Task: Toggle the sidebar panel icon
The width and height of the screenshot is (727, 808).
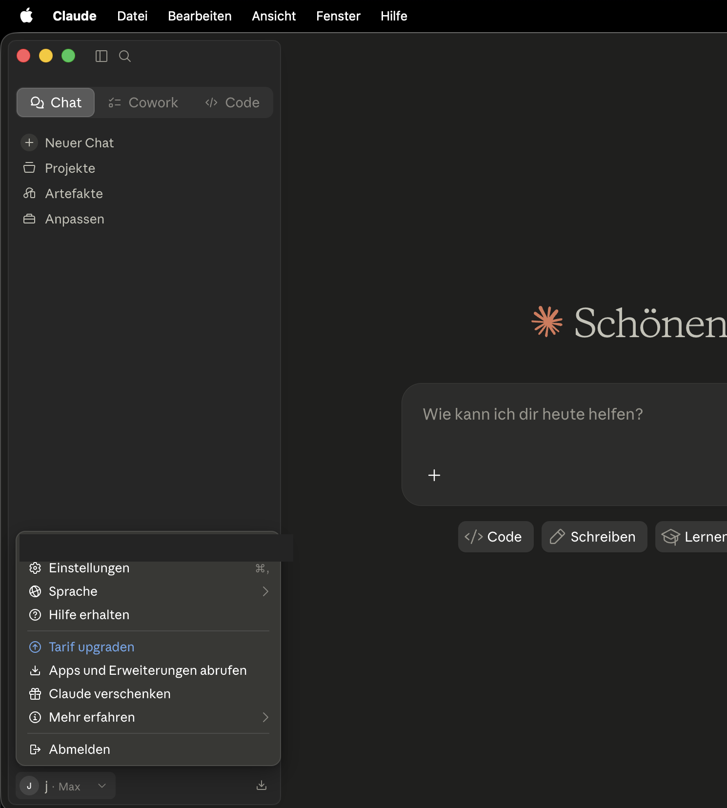Action: 101,56
